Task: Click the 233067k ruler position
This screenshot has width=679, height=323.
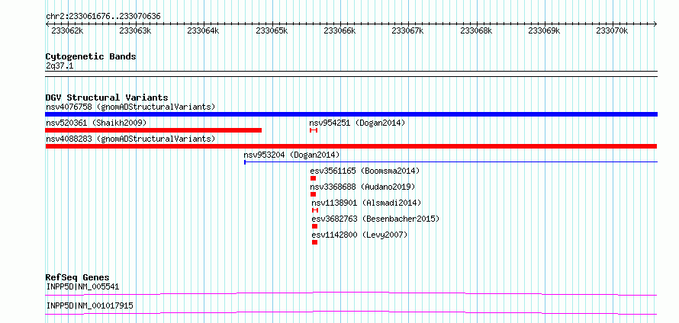Action: point(408,30)
